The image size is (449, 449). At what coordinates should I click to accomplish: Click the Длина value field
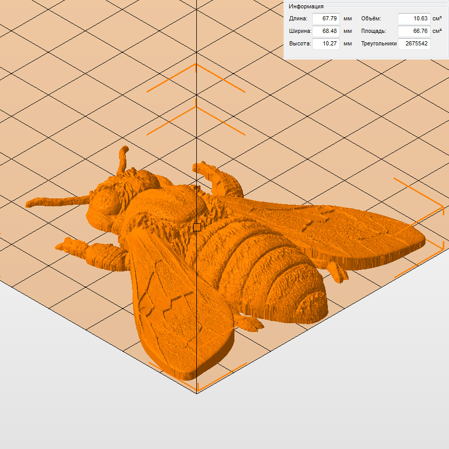[326, 19]
